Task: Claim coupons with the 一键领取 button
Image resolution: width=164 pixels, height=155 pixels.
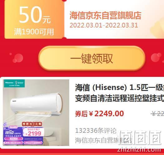Action: point(92,58)
